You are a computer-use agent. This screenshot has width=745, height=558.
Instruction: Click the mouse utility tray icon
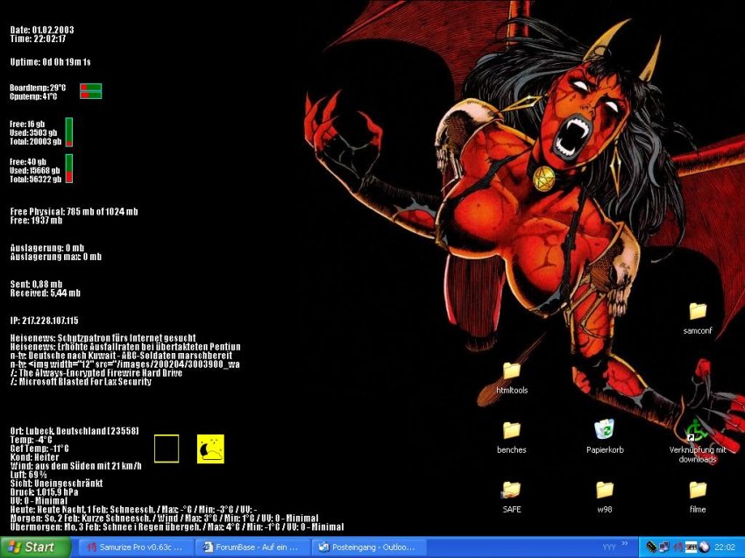704,547
